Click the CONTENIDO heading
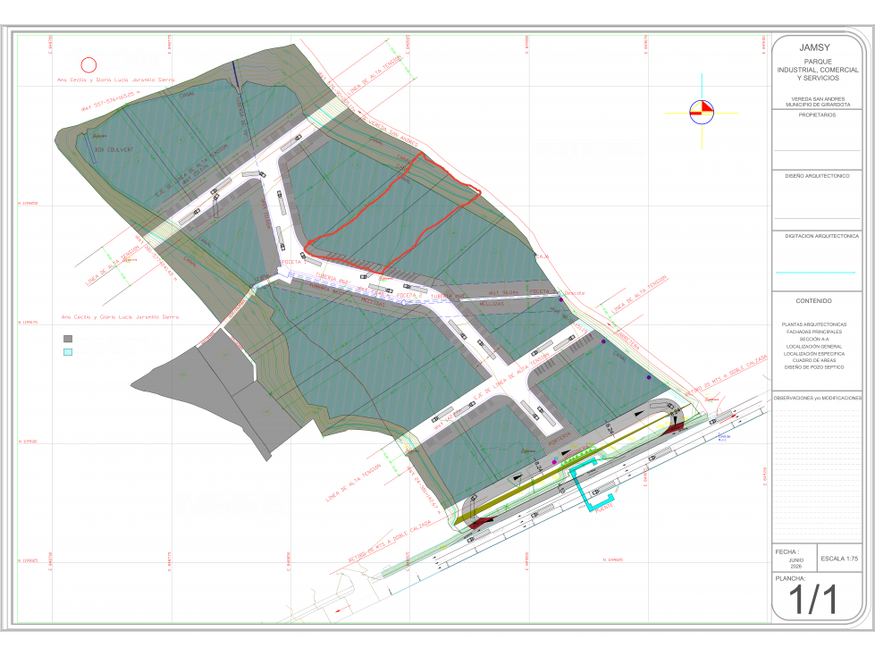This screenshot has height=656, width=875. click(813, 300)
